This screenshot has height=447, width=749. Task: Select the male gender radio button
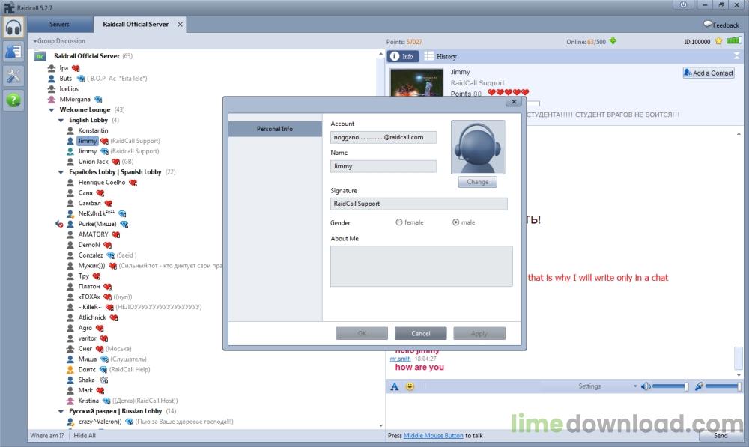[x=455, y=222]
